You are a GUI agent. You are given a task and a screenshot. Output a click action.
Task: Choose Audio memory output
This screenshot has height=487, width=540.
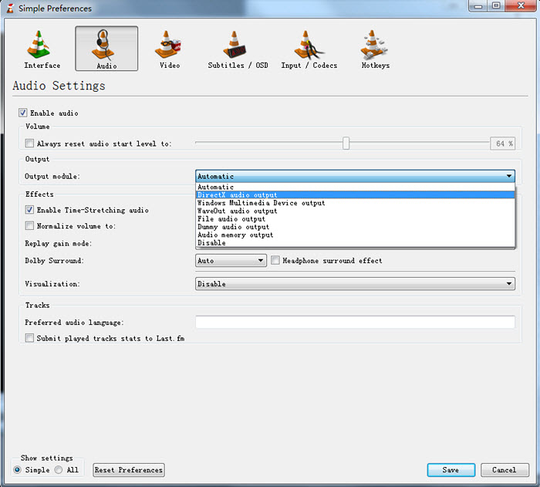[x=355, y=235]
